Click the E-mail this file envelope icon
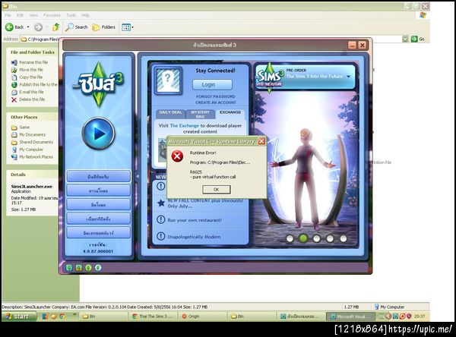The image size is (456, 337). (x=14, y=92)
